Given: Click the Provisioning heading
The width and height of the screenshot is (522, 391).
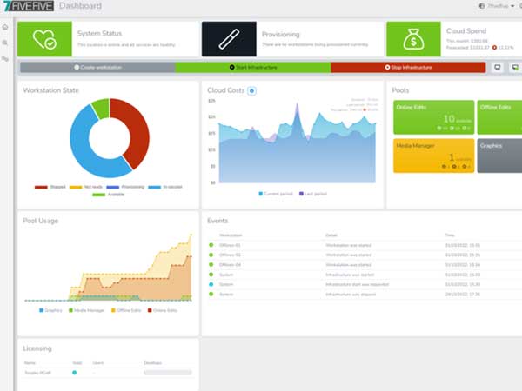Looking at the screenshot, I should (x=281, y=34).
